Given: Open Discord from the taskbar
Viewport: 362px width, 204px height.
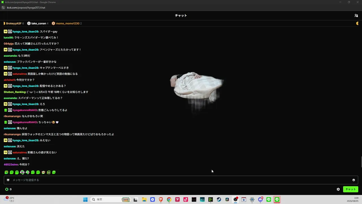Looking at the screenshot, I should (260, 199).
